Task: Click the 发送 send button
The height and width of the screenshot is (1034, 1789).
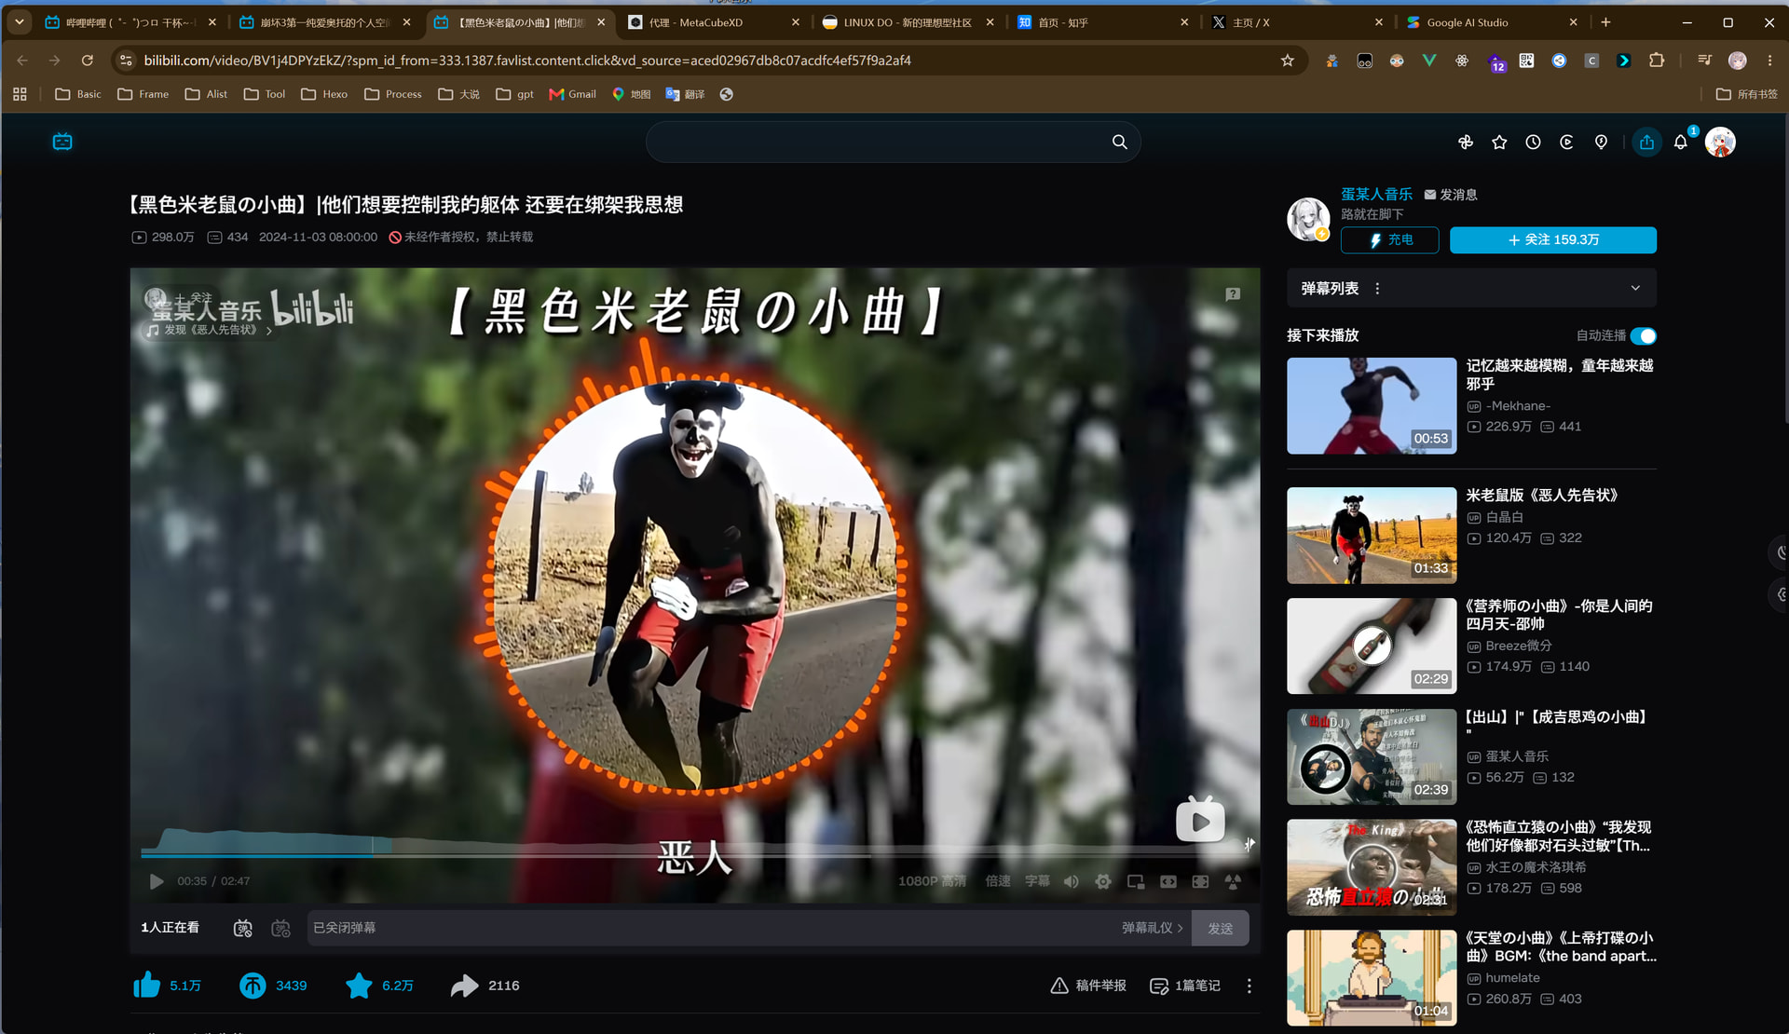Action: 1220,928
